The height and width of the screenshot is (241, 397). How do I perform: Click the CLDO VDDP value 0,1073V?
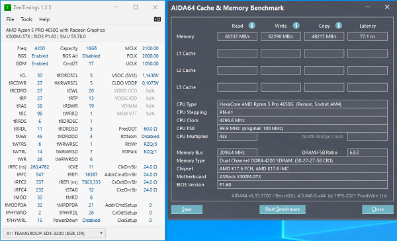pos(150,83)
